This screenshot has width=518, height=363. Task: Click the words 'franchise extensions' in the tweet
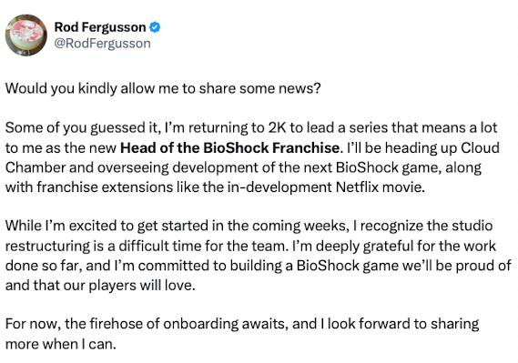tap(105, 187)
